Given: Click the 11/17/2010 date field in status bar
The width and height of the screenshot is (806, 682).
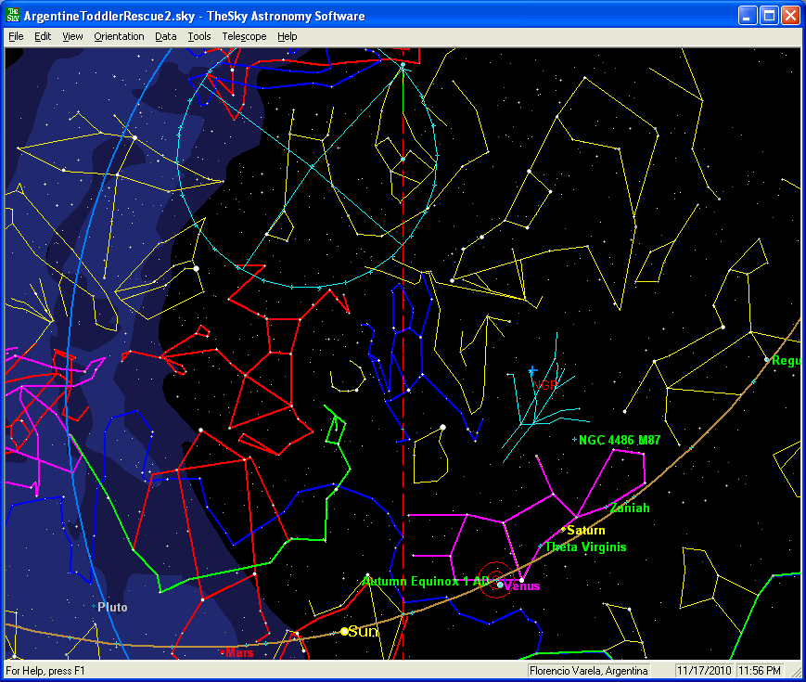Looking at the screenshot, I should (704, 670).
